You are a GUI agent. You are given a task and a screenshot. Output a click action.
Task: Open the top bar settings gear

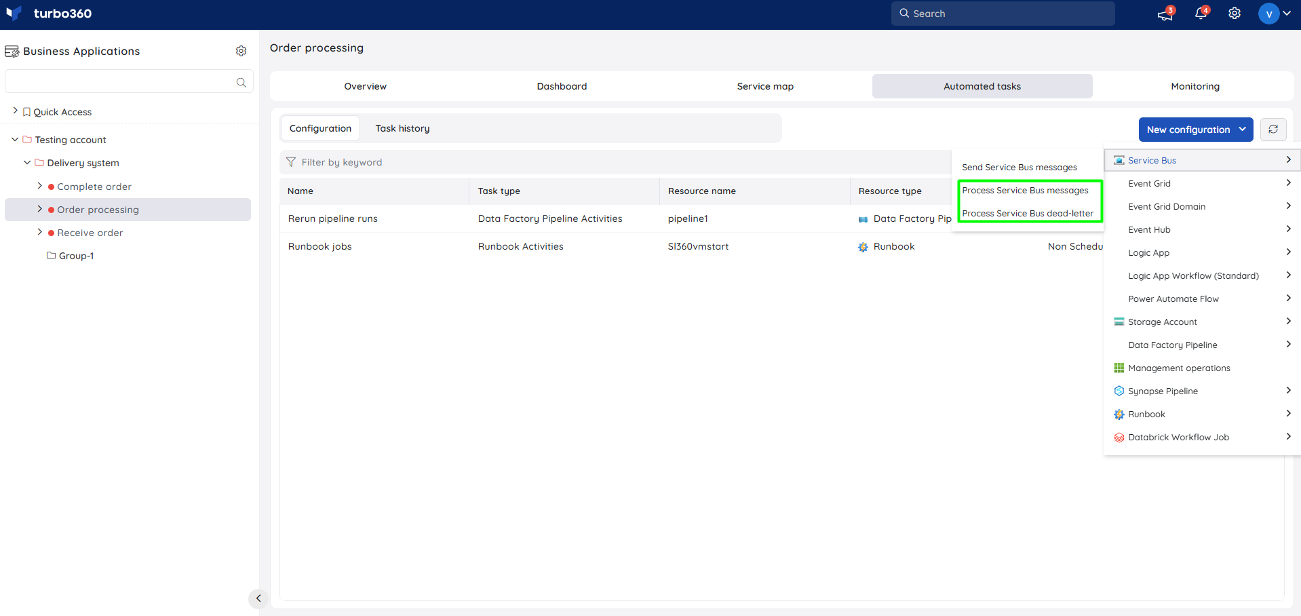1235,14
